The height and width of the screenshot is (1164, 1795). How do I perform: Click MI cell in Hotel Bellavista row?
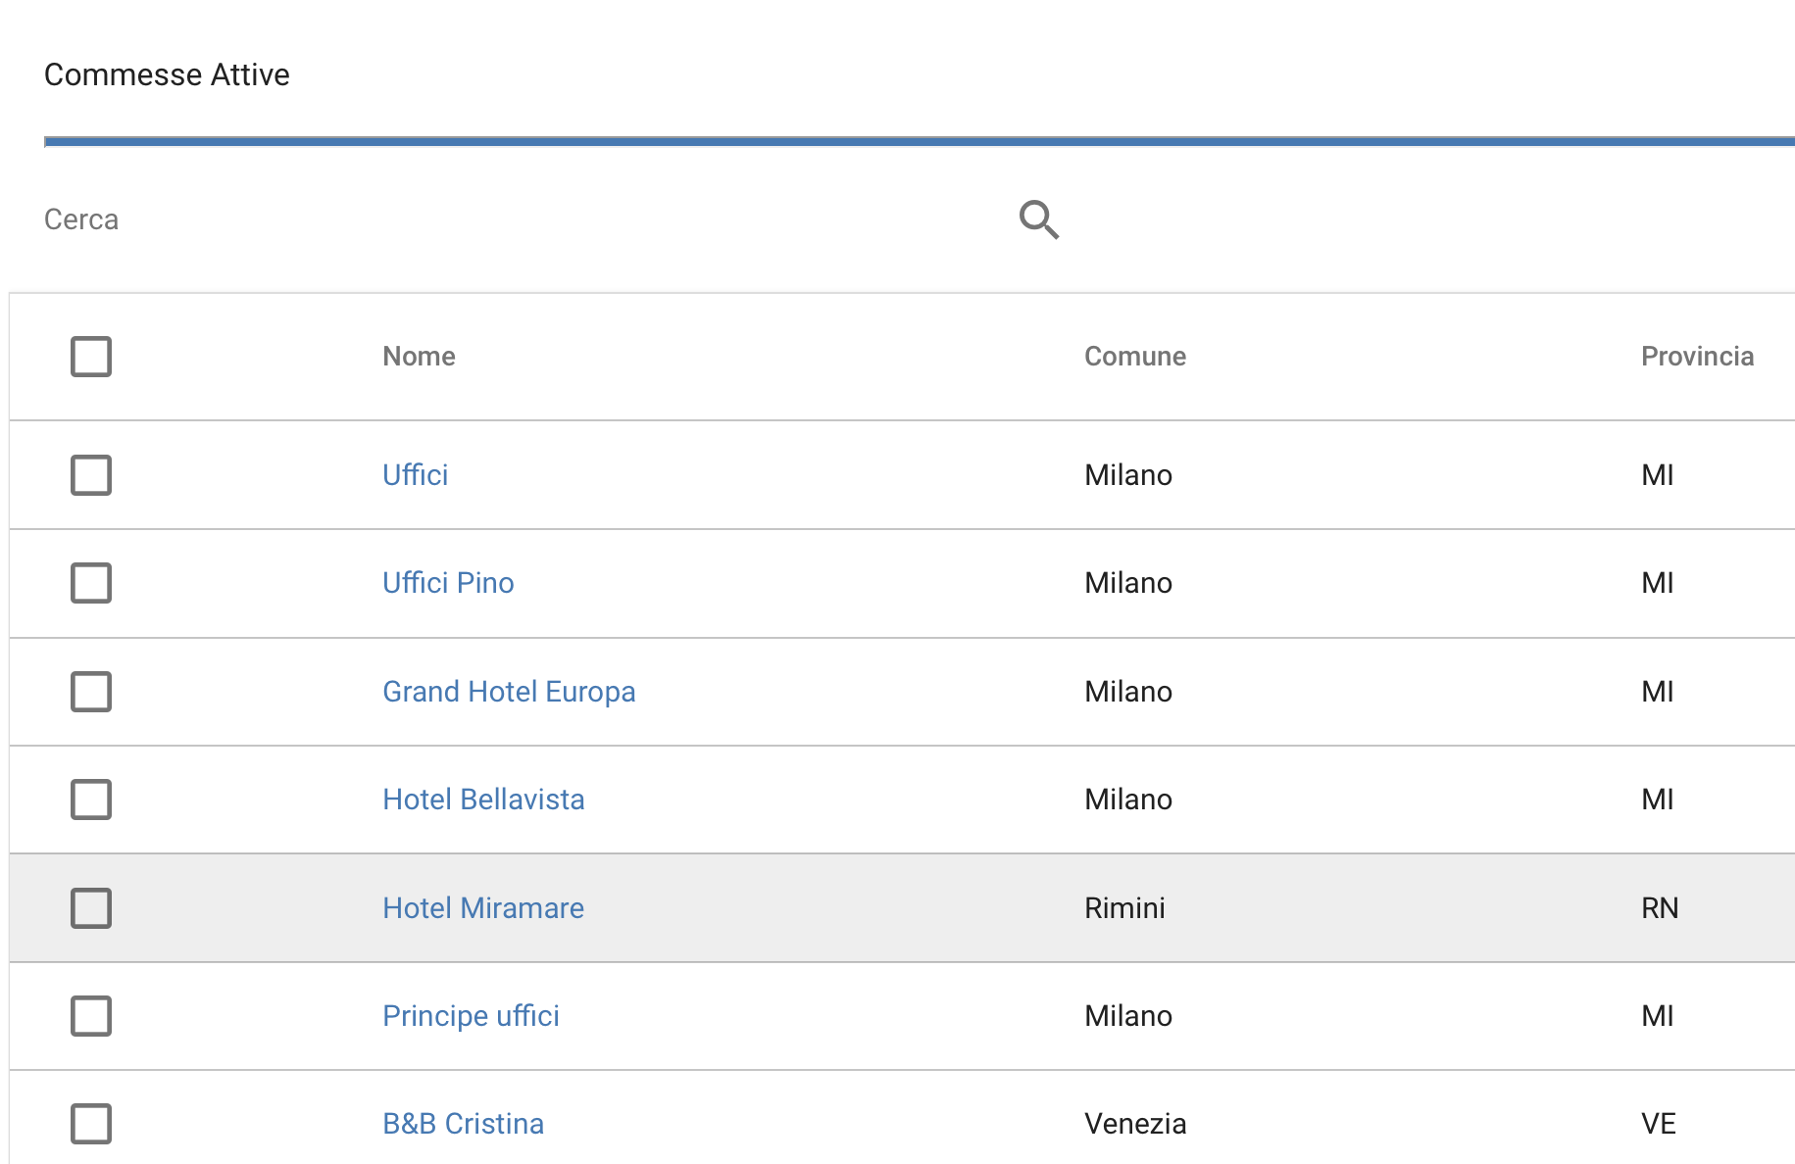click(1658, 800)
